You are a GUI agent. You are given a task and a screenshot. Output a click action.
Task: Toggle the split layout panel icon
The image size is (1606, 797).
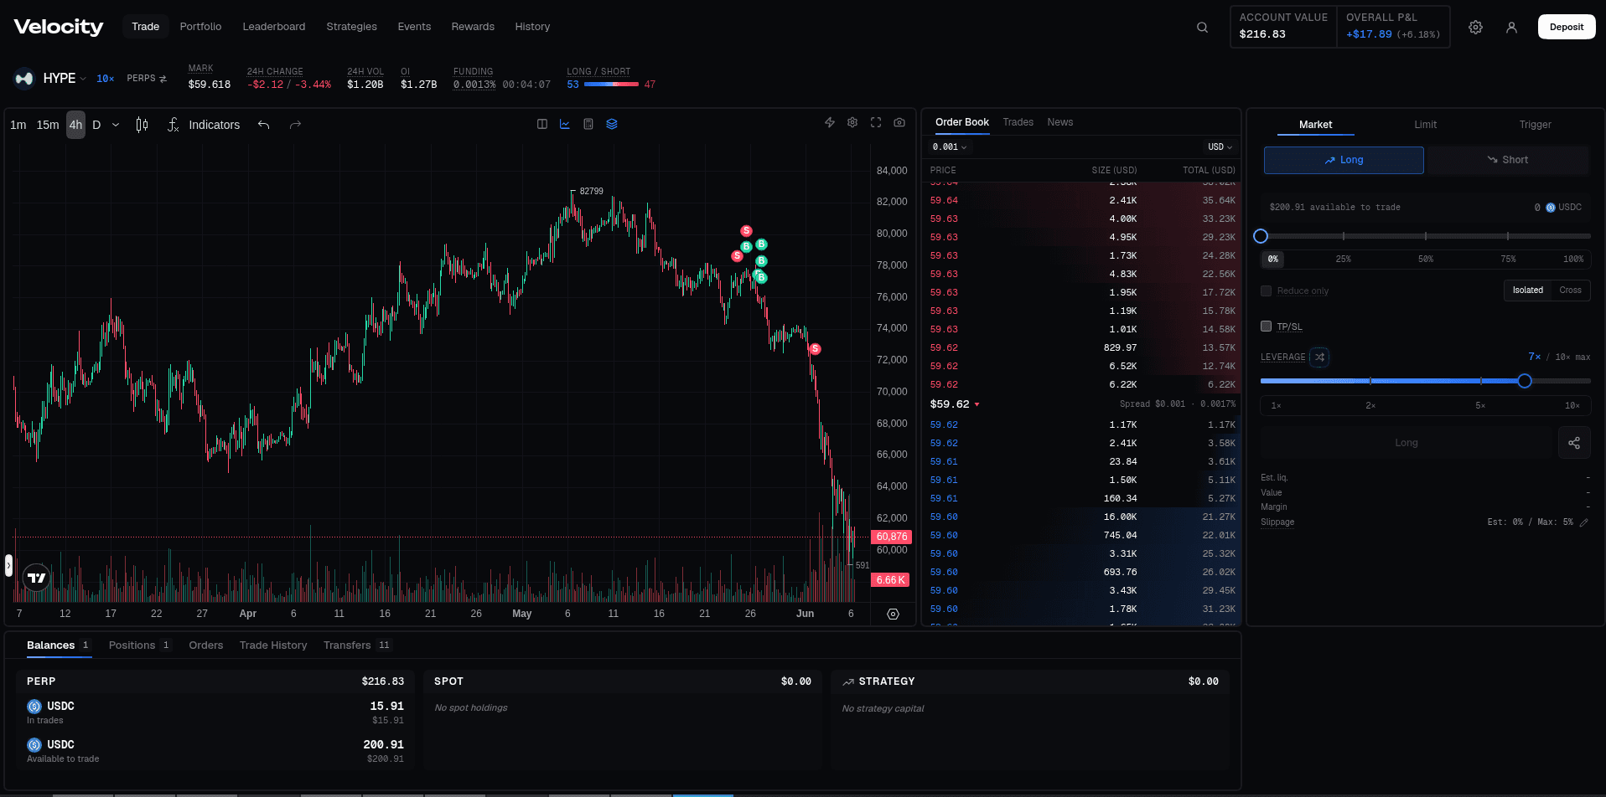(x=542, y=124)
